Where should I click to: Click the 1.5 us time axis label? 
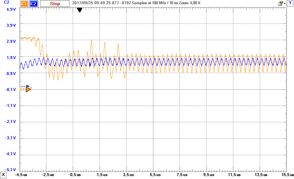(102, 175)
